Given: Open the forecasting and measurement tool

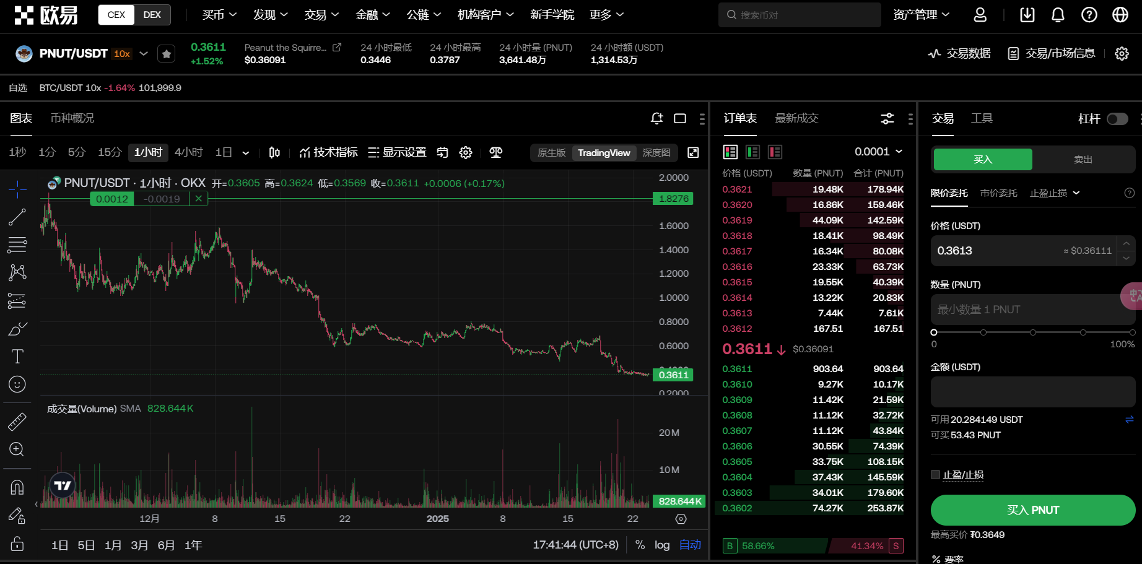Looking at the screenshot, I should pyautogui.click(x=17, y=301).
